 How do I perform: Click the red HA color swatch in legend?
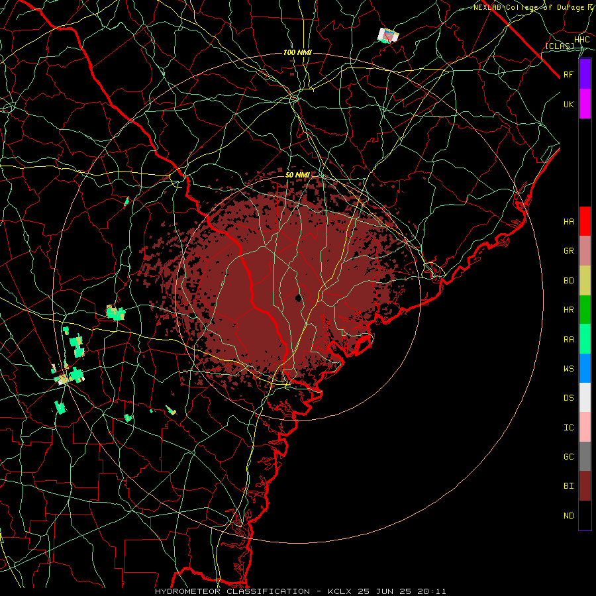[585, 221]
